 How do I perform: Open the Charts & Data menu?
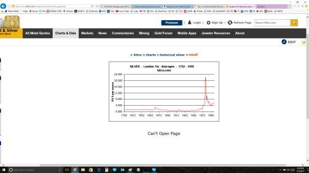(66, 33)
